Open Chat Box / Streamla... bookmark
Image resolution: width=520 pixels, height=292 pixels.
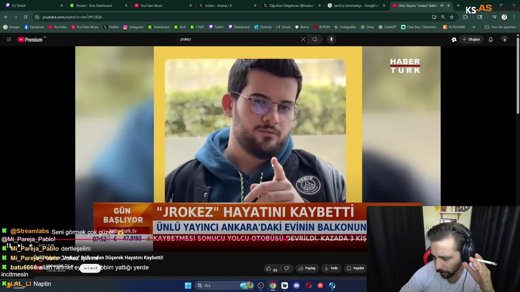(x=419, y=27)
